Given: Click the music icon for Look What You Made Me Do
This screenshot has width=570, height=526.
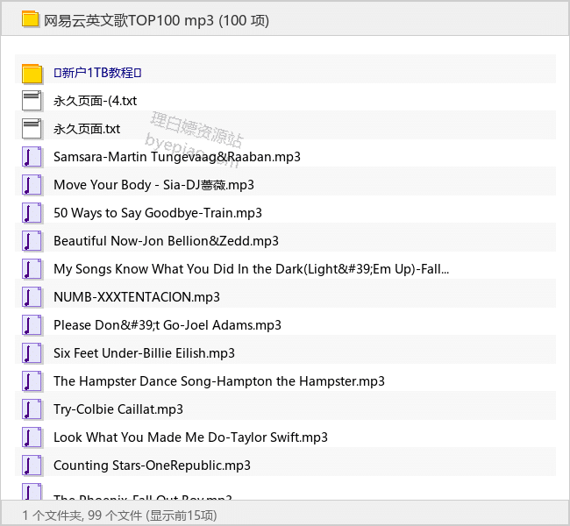Looking at the screenshot, I should [32, 437].
